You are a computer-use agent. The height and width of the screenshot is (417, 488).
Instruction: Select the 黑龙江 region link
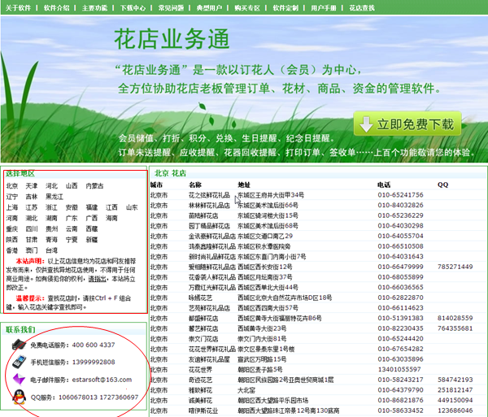(x=54, y=197)
